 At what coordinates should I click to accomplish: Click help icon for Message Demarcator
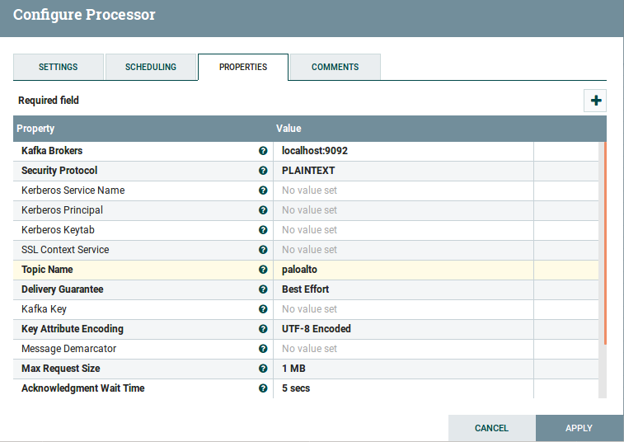[263, 349]
